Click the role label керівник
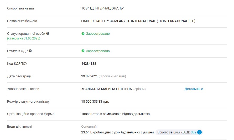Screen dimensions: 234x140 tap(139, 89)
